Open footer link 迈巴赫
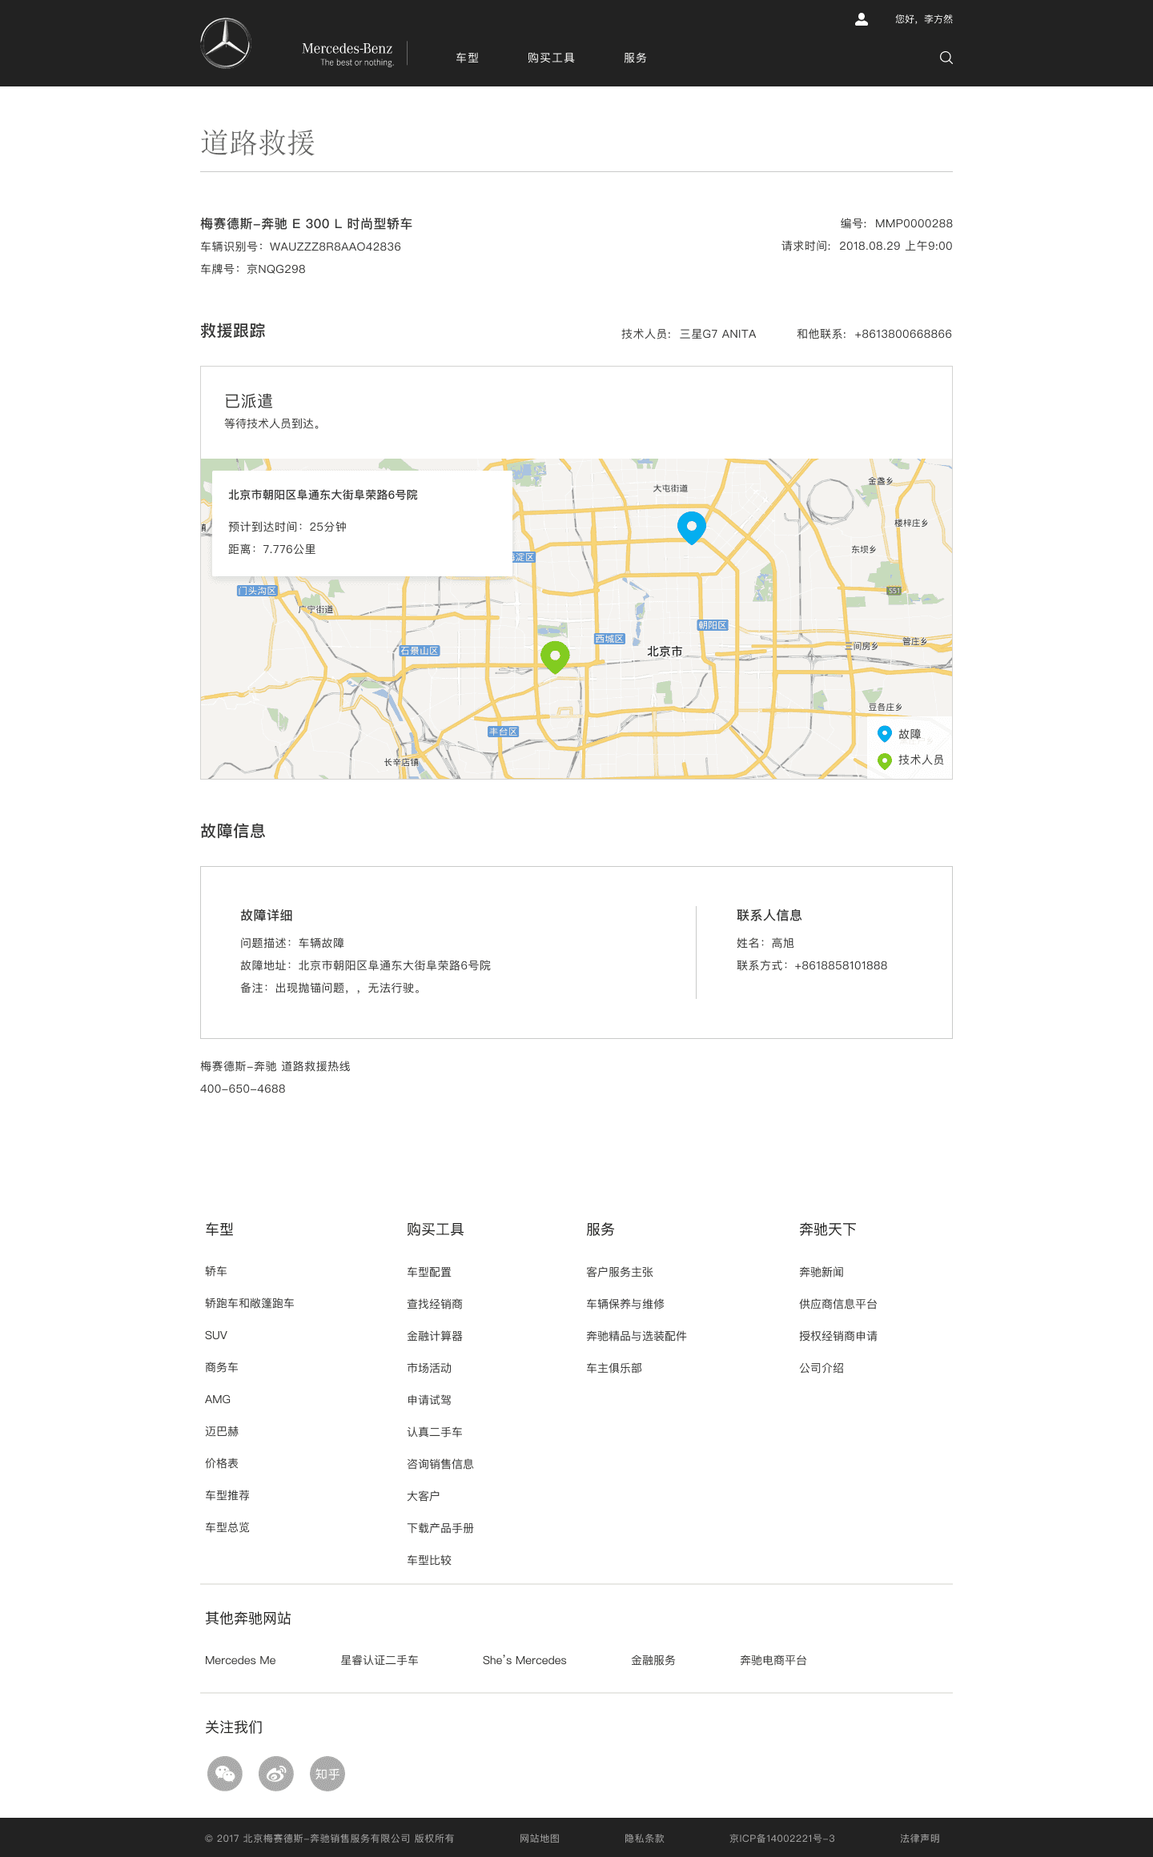This screenshot has height=1857, width=1153. click(222, 1431)
